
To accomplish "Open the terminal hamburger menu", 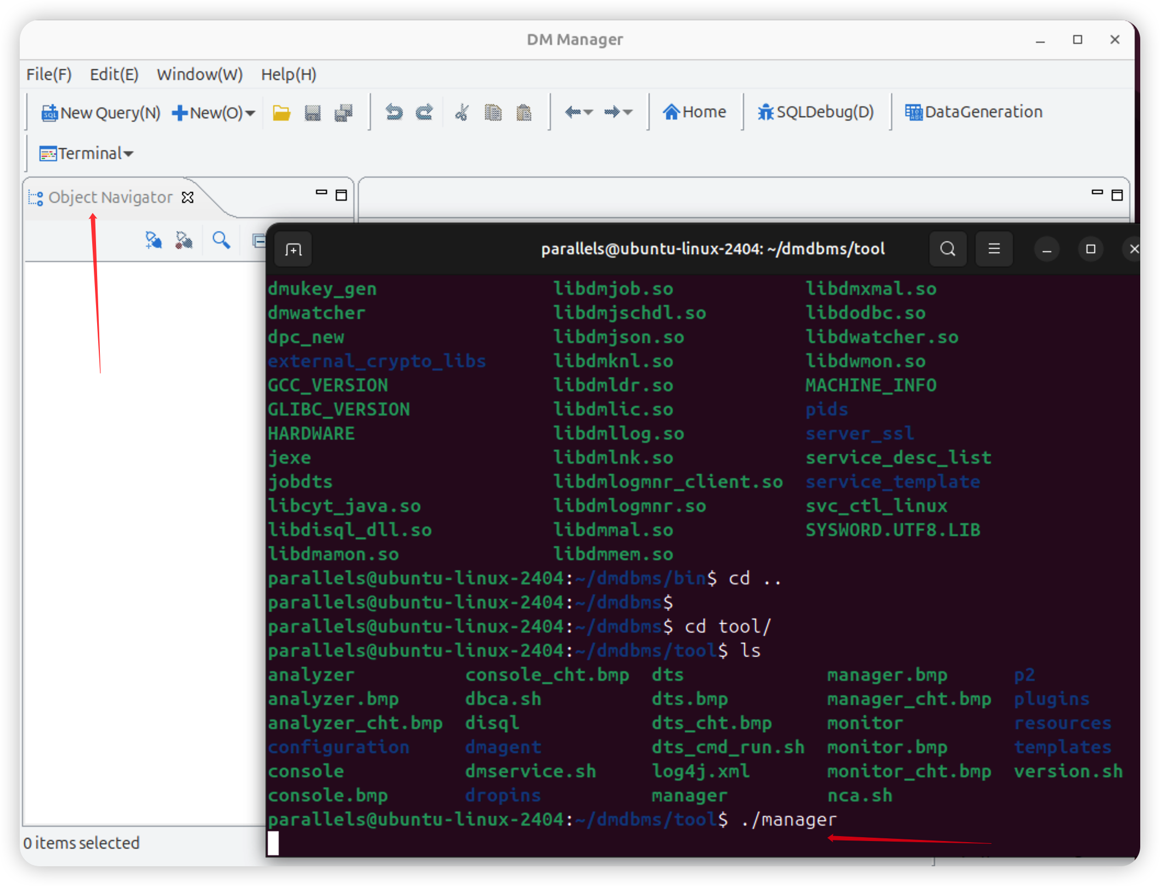I will 994,249.
